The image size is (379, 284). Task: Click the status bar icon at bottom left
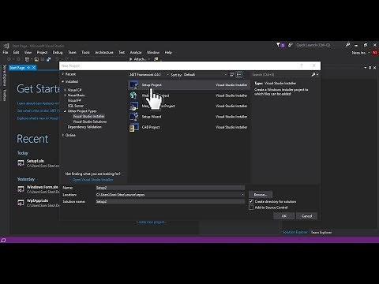3,240
